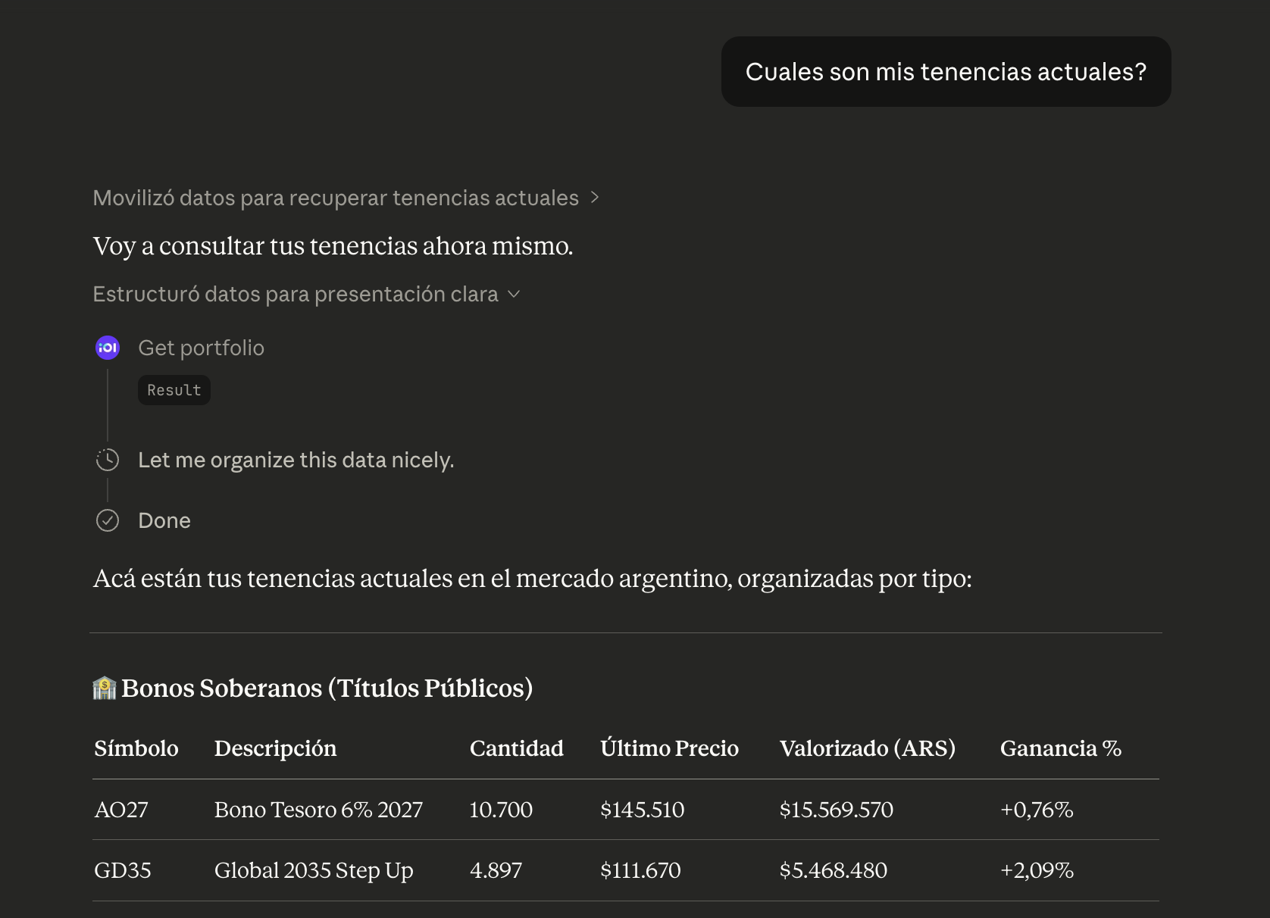Collapse the 'Estructuró datos para presentación clara' step
The width and height of the screenshot is (1270, 918).
514,295
